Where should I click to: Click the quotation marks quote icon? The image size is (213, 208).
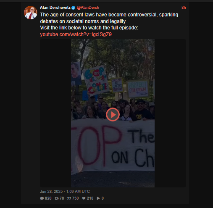click(x=69, y=198)
